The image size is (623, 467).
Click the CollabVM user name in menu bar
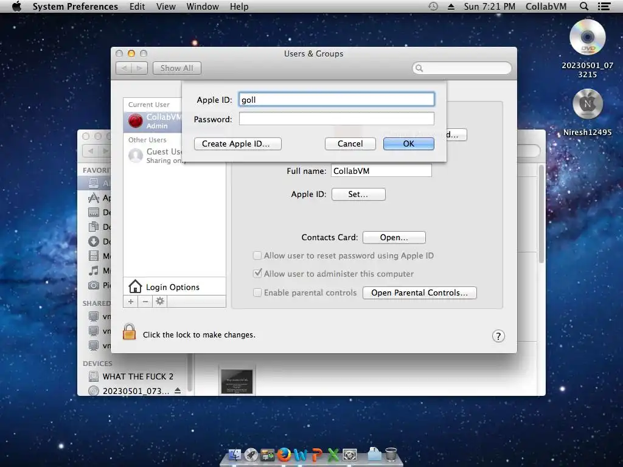(546, 6)
